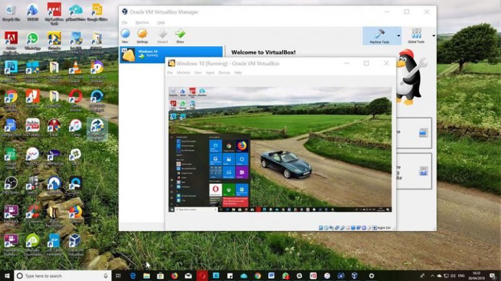Viewport: 501px width, 281px height.
Task: Click the green Show arrow toolbar icon
Action: coord(180,35)
